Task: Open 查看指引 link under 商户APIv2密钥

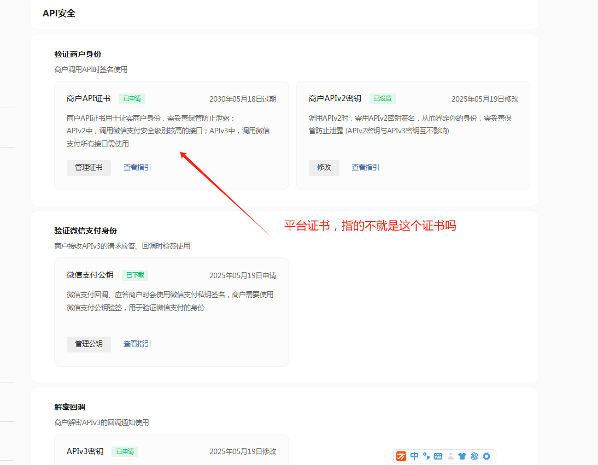Action: 365,167
